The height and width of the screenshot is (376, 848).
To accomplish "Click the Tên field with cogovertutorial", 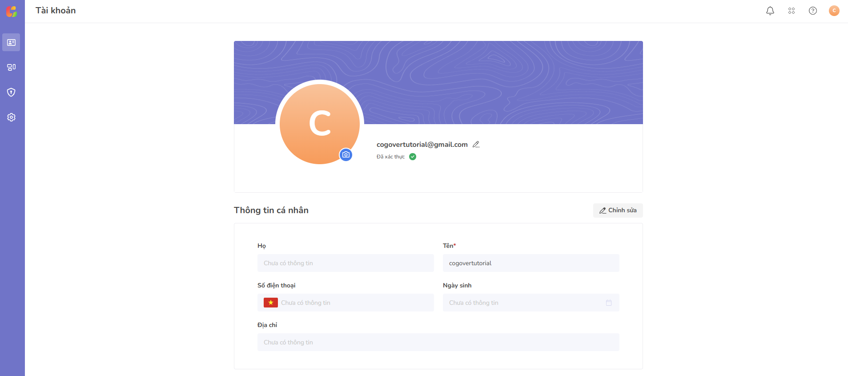I will [x=531, y=263].
